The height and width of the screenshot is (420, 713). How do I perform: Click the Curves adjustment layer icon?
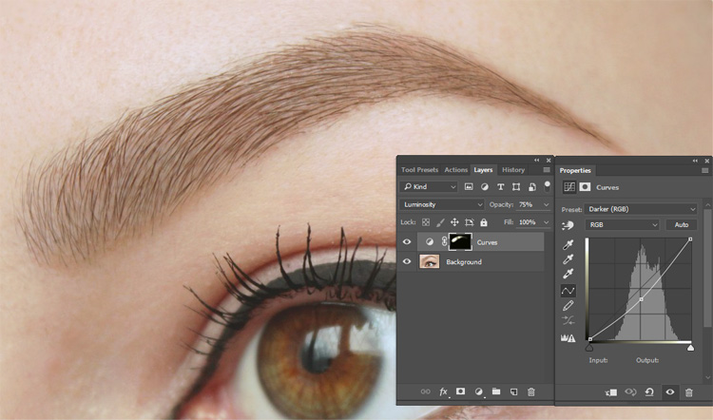(430, 241)
